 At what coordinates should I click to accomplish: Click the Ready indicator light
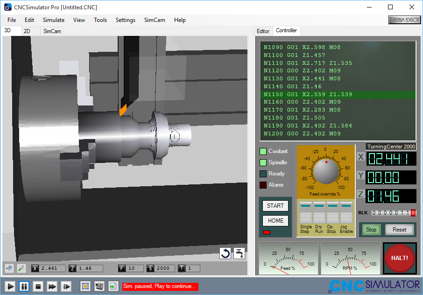point(263,174)
